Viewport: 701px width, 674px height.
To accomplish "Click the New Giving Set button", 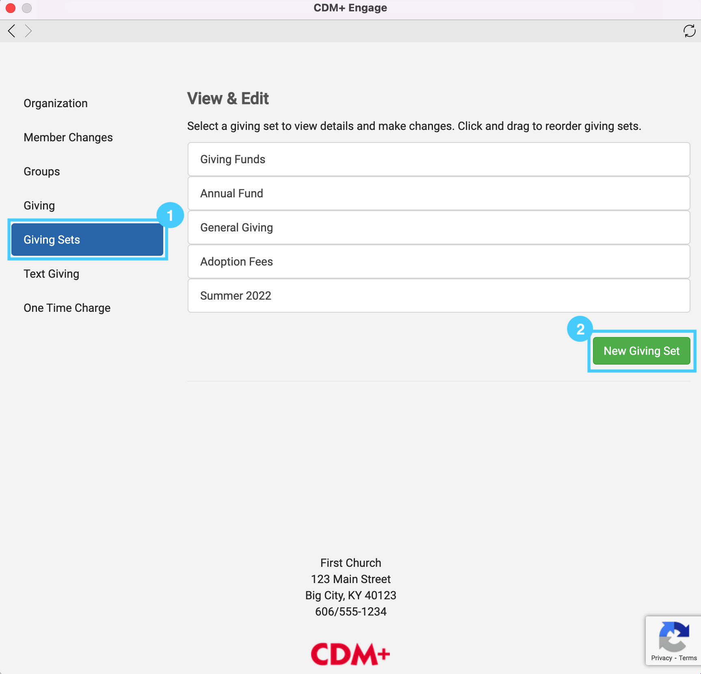I will tap(641, 351).
